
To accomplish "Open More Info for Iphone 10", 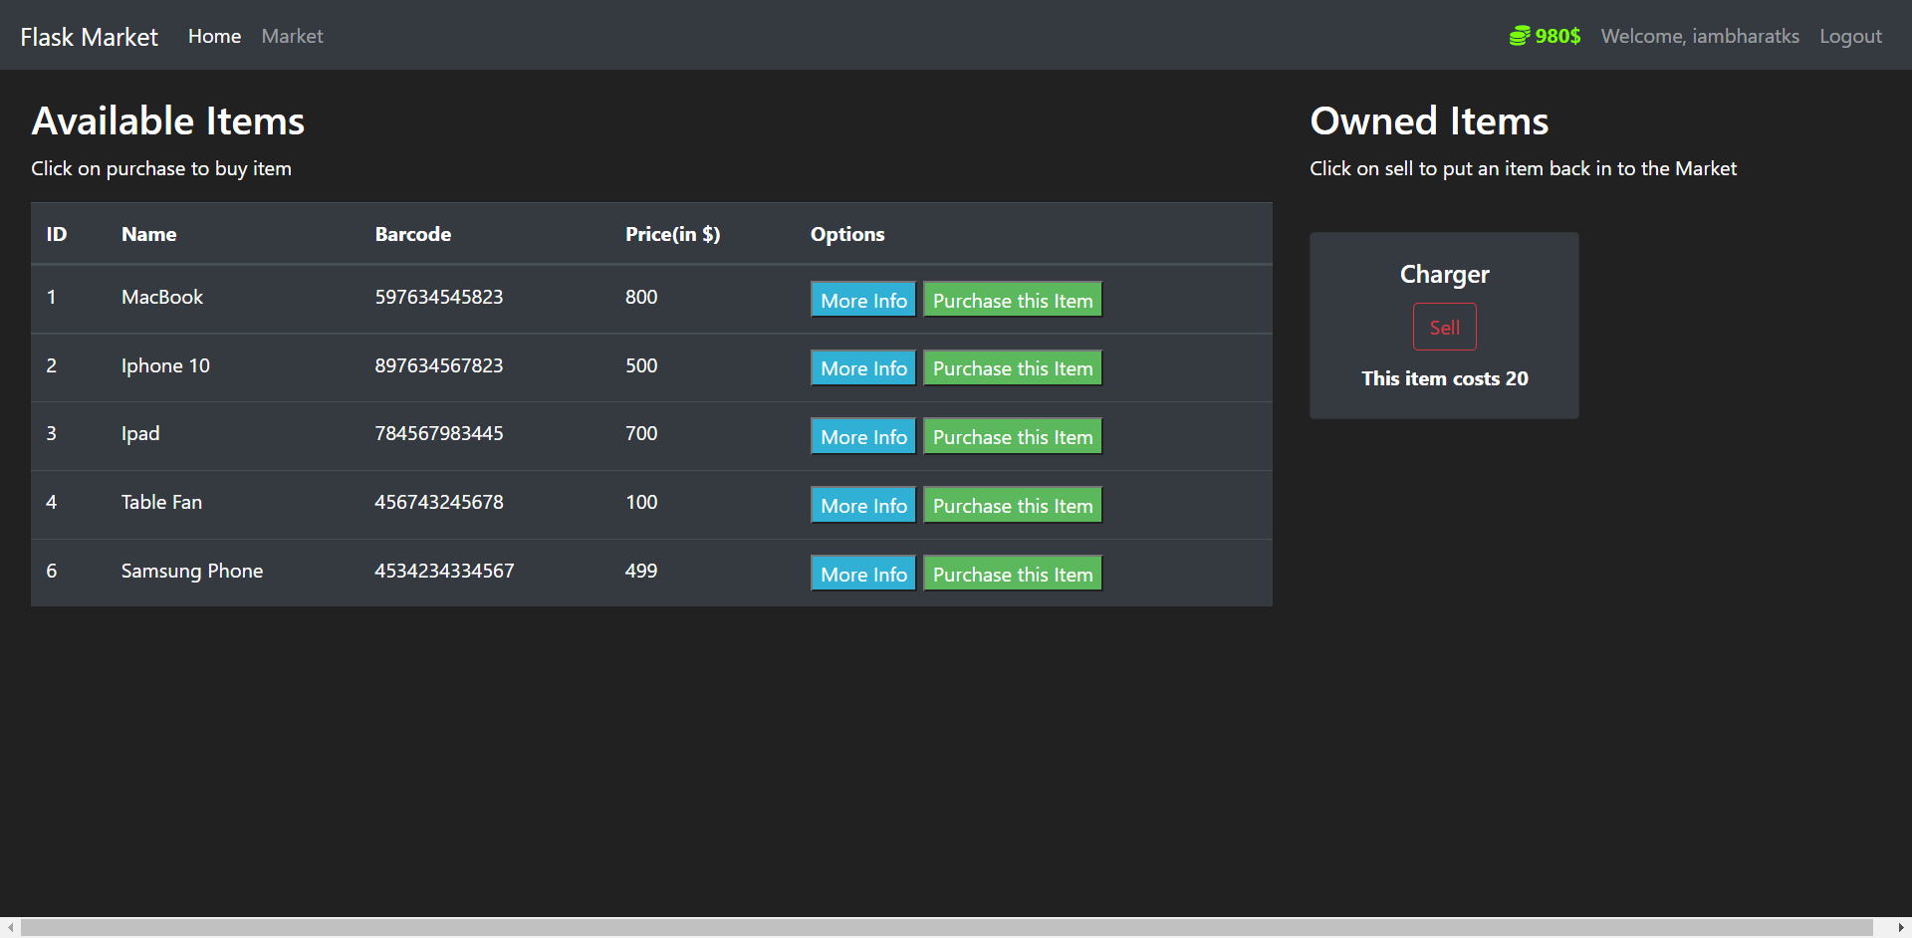I will (862, 367).
